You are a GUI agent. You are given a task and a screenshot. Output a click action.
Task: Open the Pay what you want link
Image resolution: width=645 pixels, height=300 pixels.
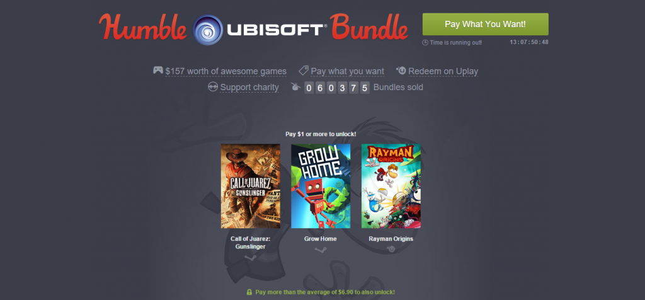coord(347,71)
